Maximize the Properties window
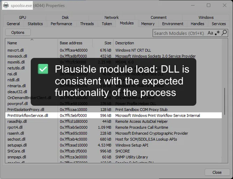Image resolution: width=233 pixels, height=179 pixels. (209, 5)
